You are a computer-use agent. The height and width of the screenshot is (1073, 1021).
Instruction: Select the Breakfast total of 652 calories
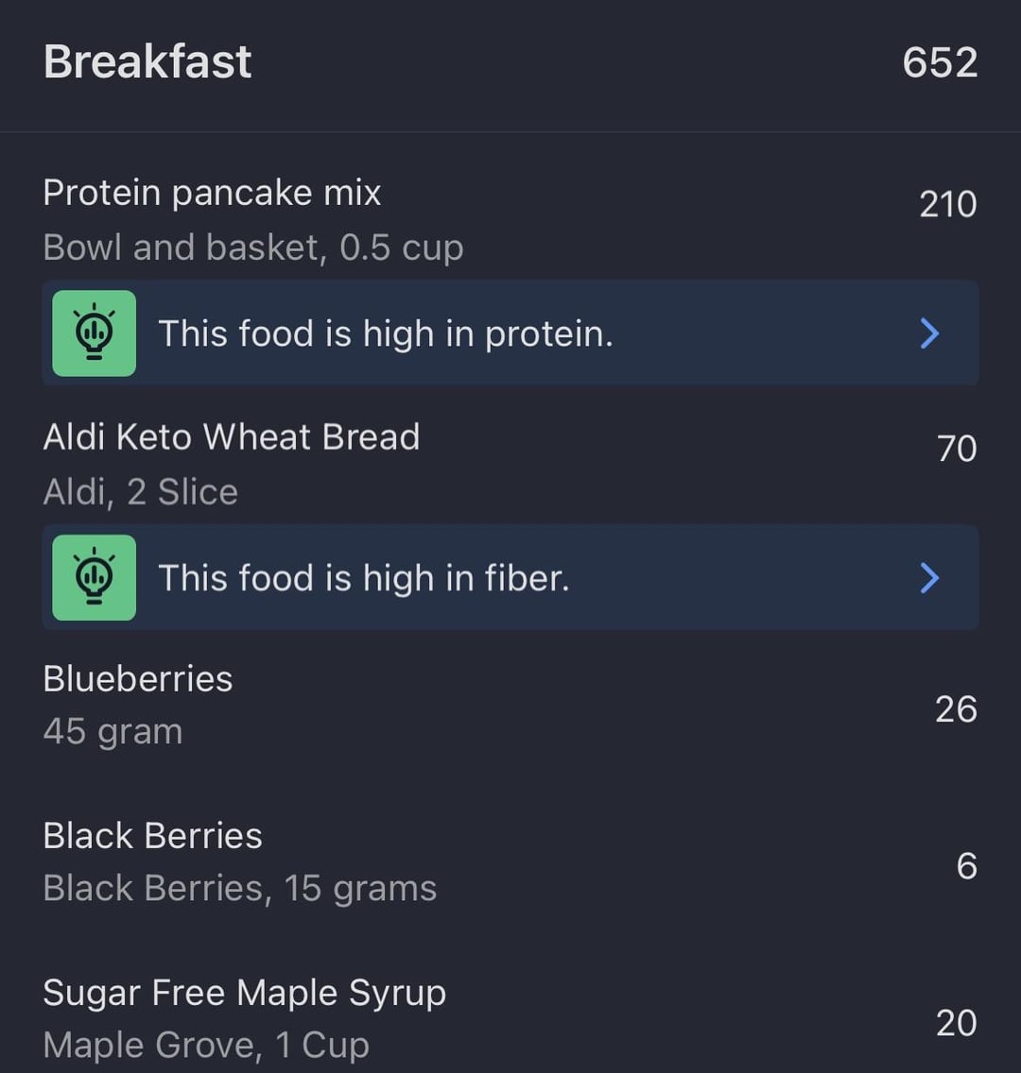(940, 63)
